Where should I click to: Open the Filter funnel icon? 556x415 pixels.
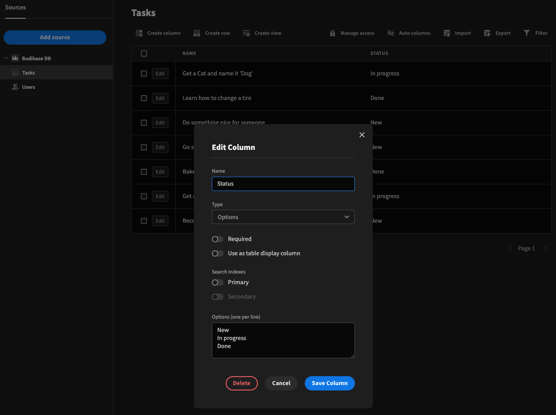point(527,33)
